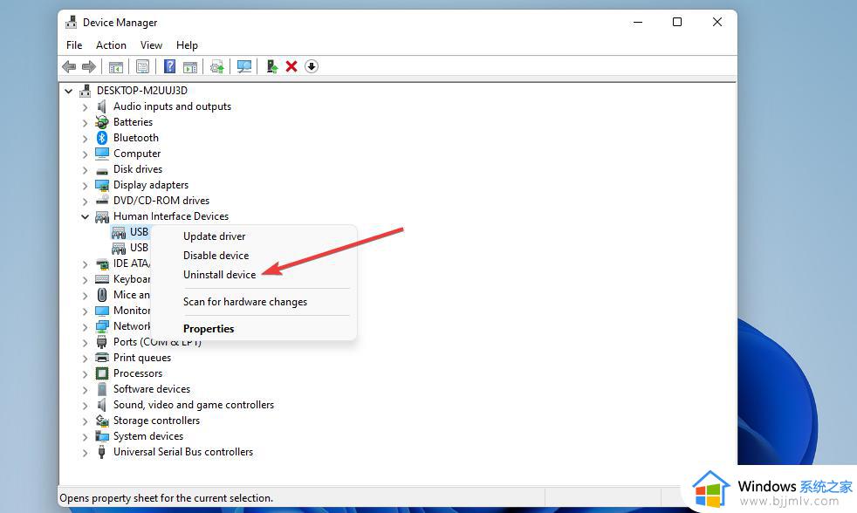
Task: Click the Storage controllers icon
Action: click(101, 421)
